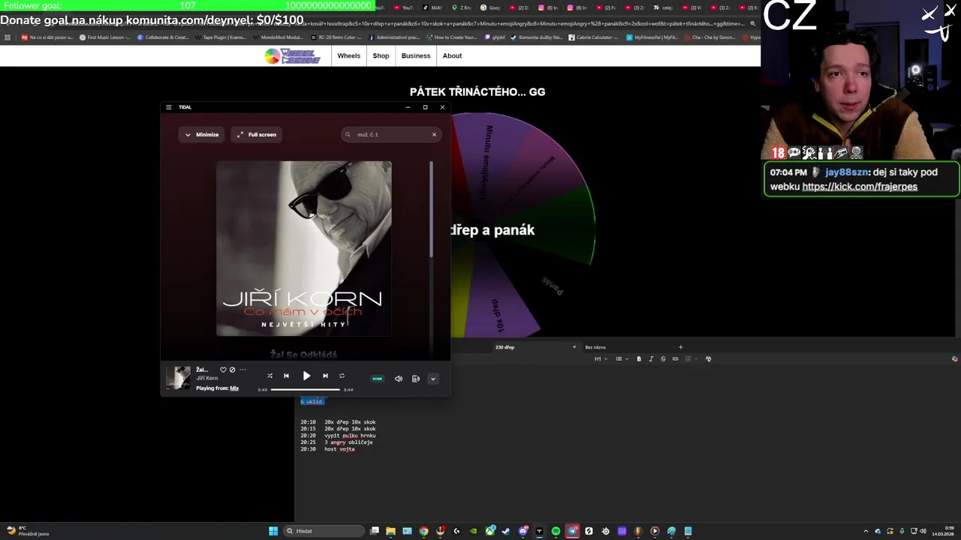Toggle italic formatting in the note editor
This screenshot has height=540, width=961.
pyautogui.click(x=651, y=359)
